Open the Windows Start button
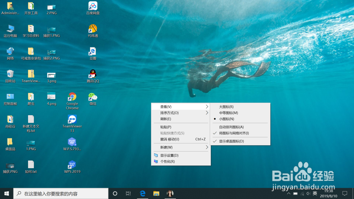Viewport: 354px width, 199px height. click(x=6, y=193)
